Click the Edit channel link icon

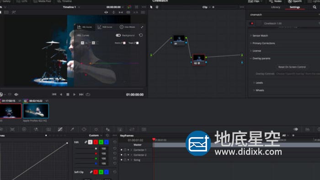pyautogui.click(x=86, y=142)
